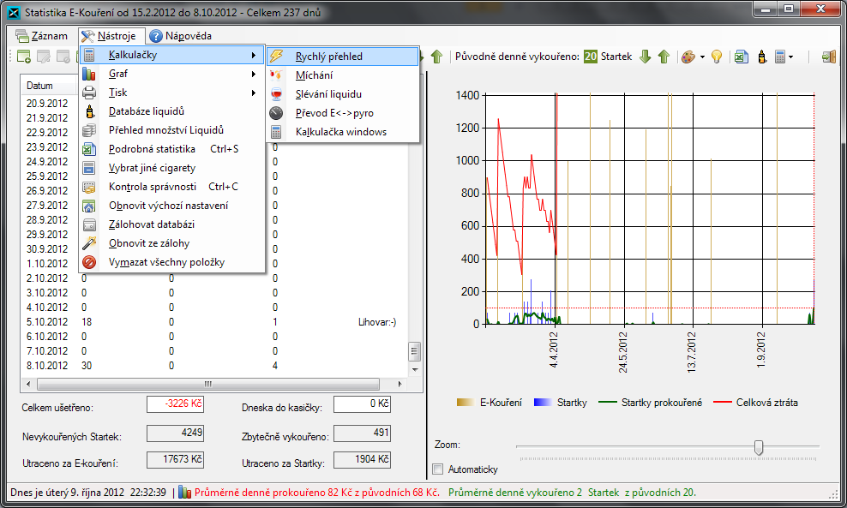Click the liquid bottle toolbar icon

(x=761, y=57)
